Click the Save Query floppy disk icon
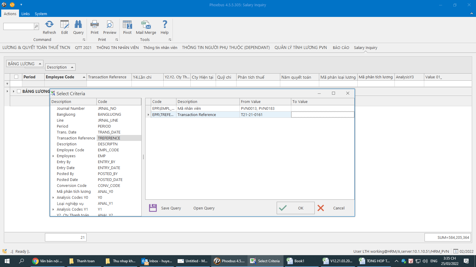This screenshot has width=476, height=267. coord(153,208)
